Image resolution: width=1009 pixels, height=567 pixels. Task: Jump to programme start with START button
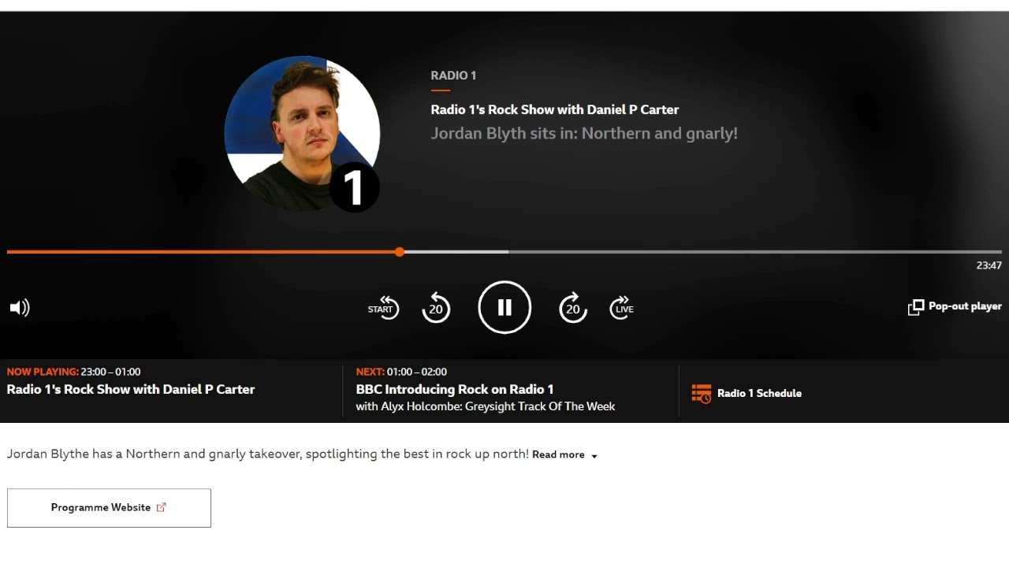click(384, 308)
